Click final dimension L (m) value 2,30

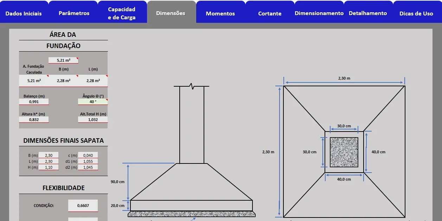point(49,161)
